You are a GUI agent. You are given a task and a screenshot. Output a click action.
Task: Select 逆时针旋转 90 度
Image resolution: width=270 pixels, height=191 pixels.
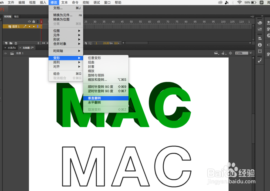click(x=106, y=91)
